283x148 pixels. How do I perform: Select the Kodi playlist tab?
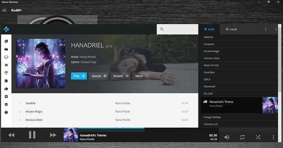[209, 29]
